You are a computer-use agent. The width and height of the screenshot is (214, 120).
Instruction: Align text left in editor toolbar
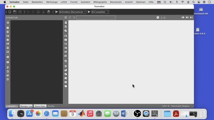[66, 48]
